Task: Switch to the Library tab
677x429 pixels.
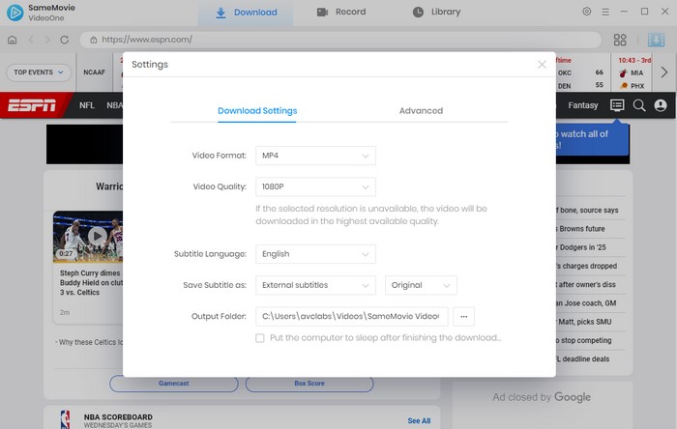Action: click(436, 12)
